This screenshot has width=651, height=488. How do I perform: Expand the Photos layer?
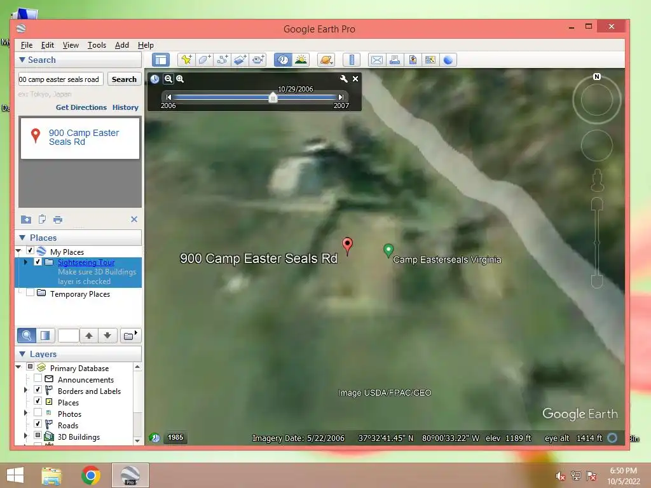tap(25, 413)
